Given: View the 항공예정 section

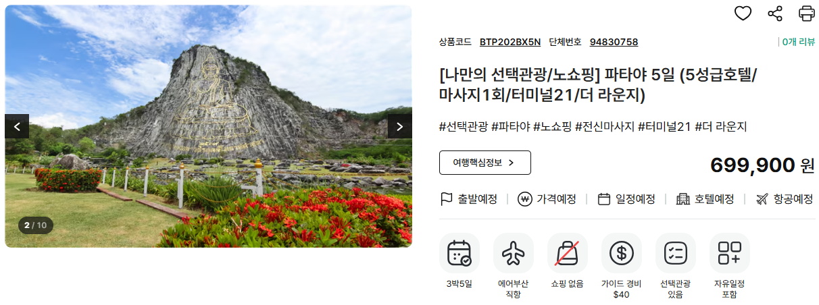Looking at the screenshot, I should tap(784, 199).
